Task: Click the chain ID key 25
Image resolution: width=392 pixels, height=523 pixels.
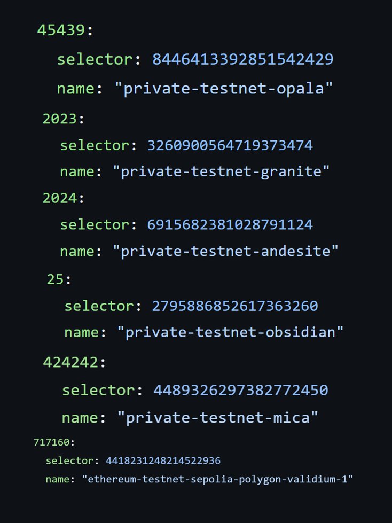Action: click(55, 279)
